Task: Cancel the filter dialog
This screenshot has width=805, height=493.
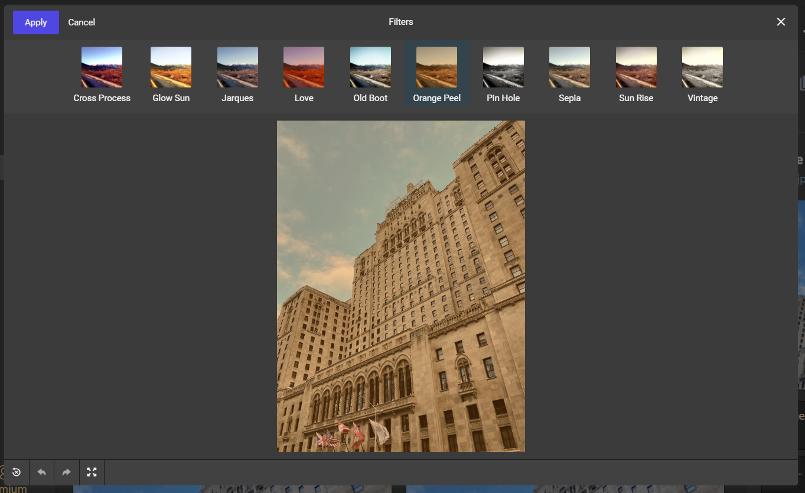Action: [82, 22]
